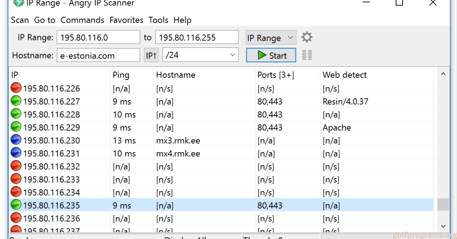Viewport: 457px width, 239px height.
Task: Open the Tools menu
Action: tap(158, 20)
